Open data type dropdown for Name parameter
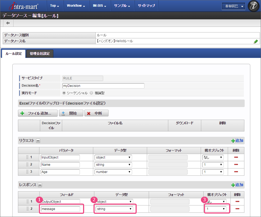 [113, 165]
